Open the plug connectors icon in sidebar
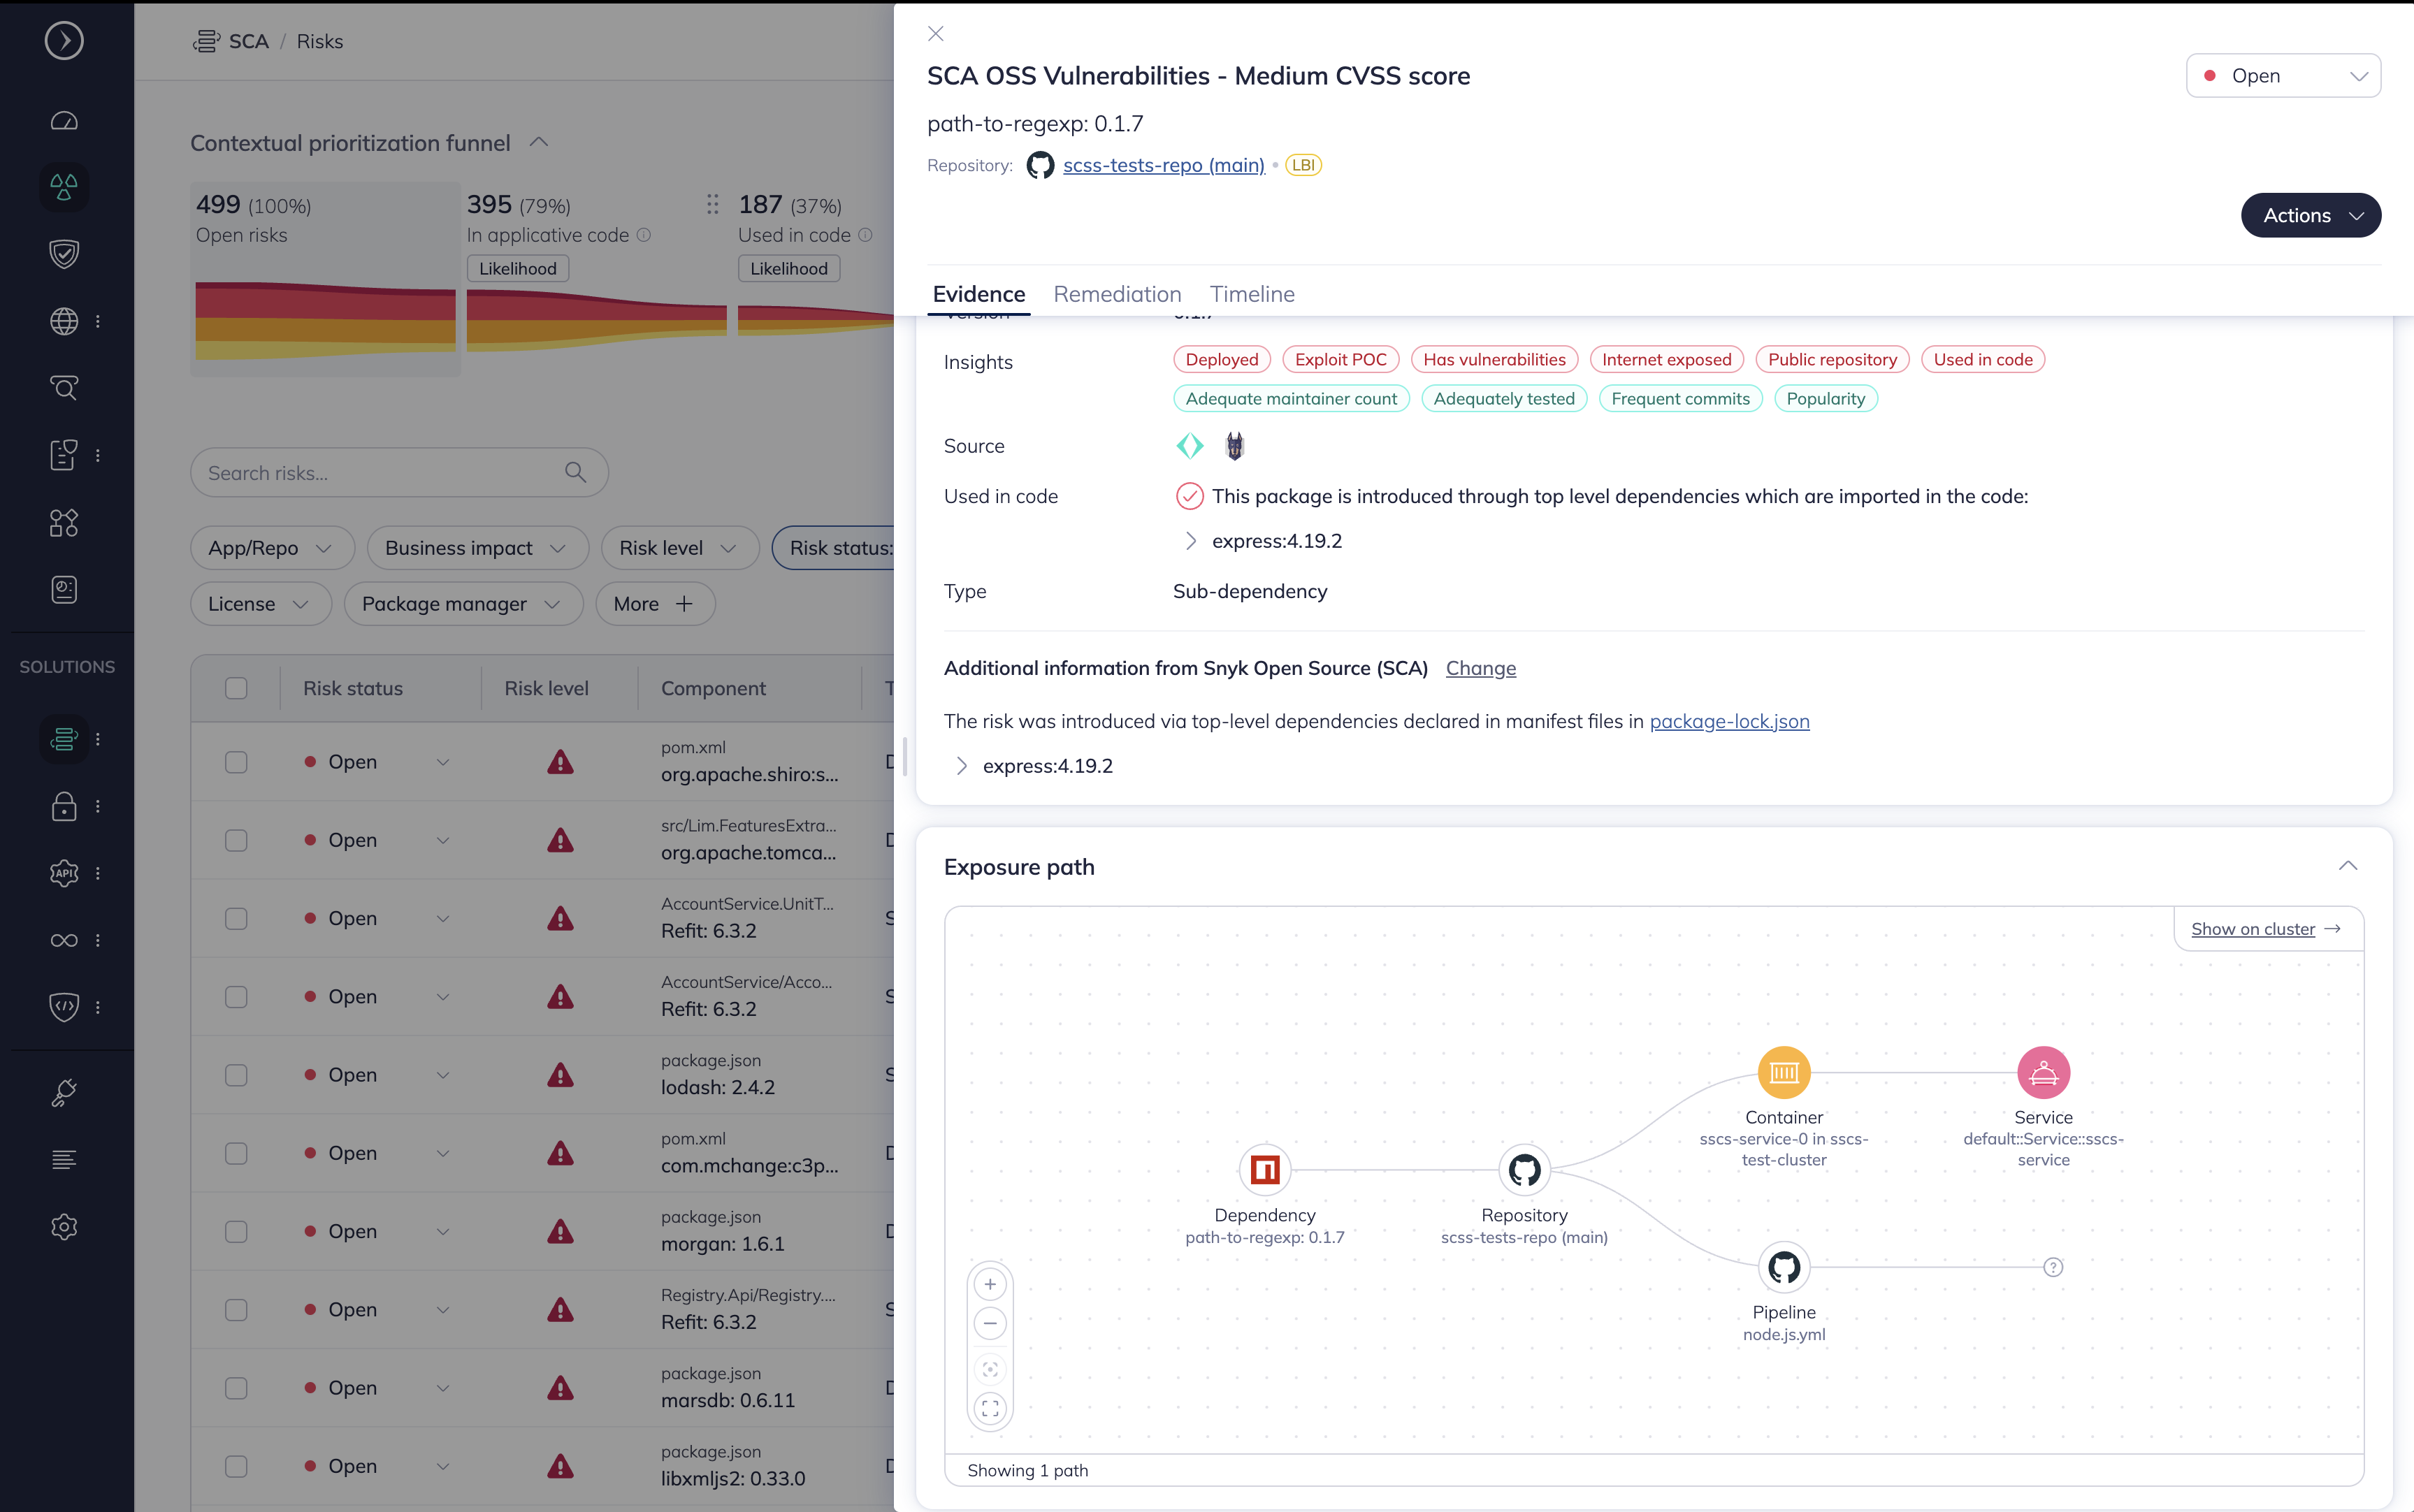The image size is (2414, 1512). point(64,1093)
